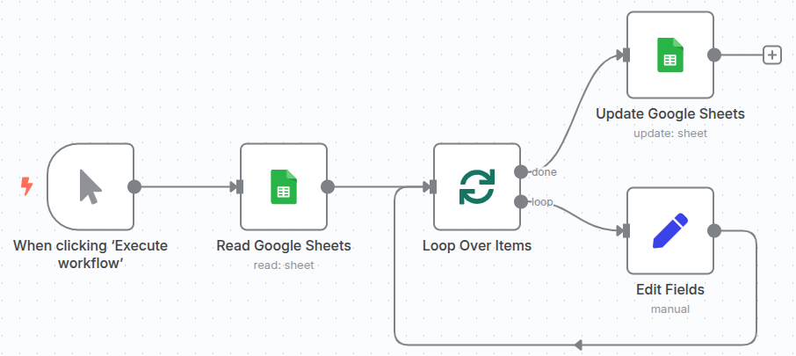Select the Update Google Sheets node icon
The image size is (796, 356).
pos(669,54)
